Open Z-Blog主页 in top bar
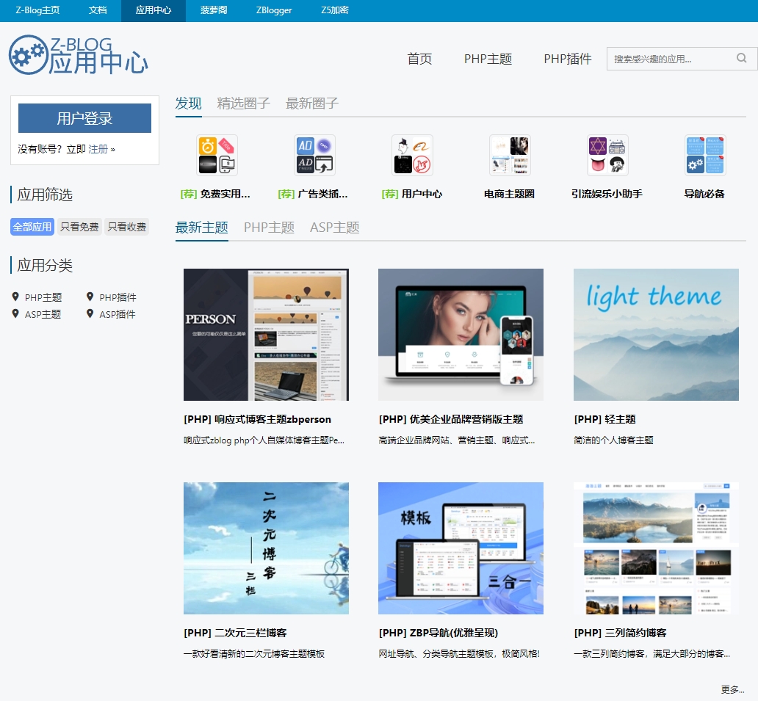The width and height of the screenshot is (758, 701). click(x=37, y=10)
